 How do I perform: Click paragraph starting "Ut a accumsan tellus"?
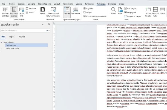pyautogui.click(x=137, y=93)
